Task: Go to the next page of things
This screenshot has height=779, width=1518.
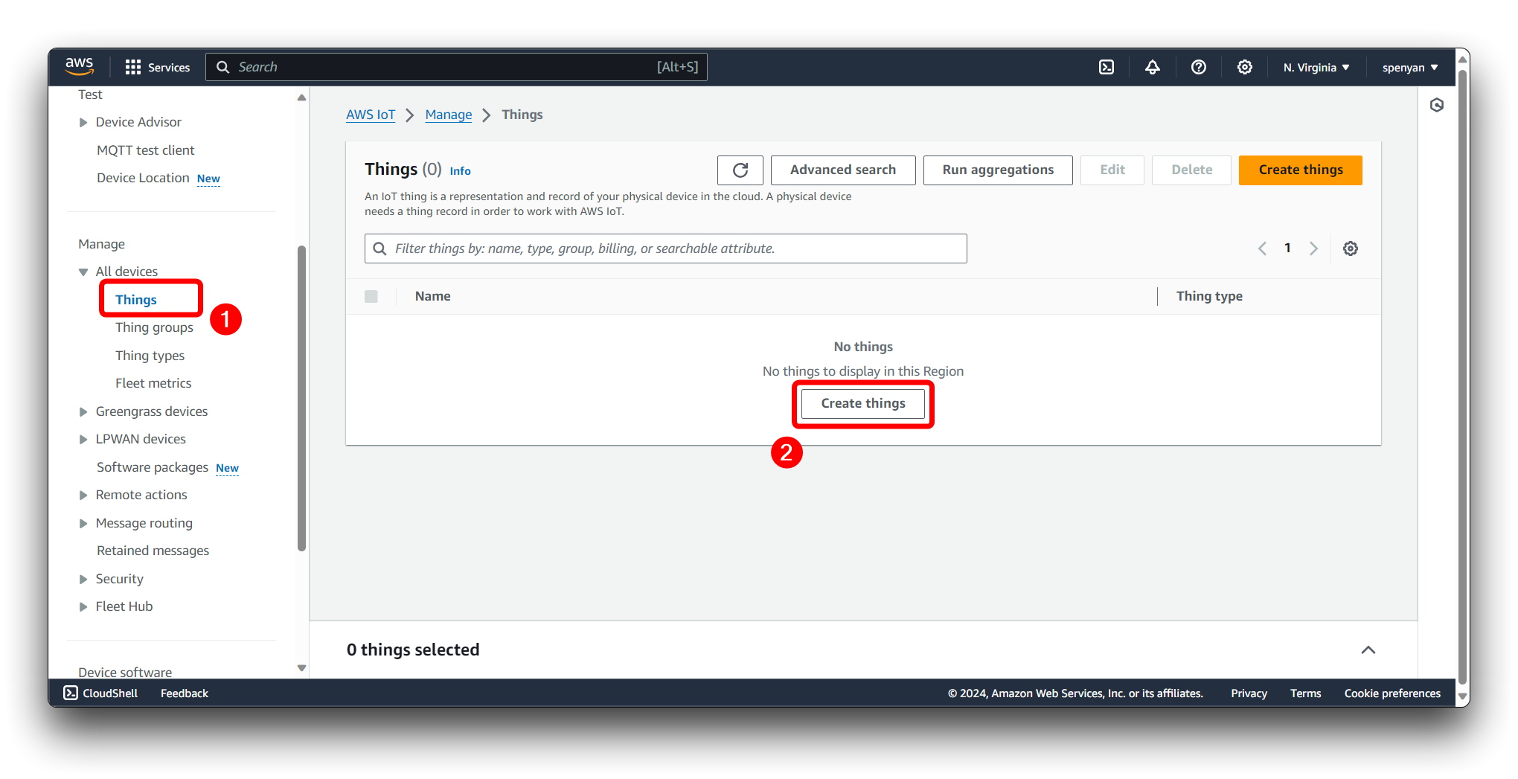Action: (x=1313, y=249)
